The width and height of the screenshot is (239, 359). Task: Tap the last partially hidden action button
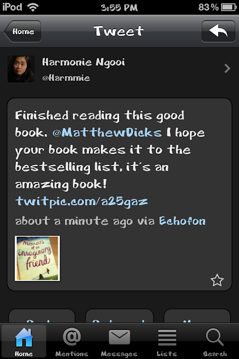pos(197,316)
